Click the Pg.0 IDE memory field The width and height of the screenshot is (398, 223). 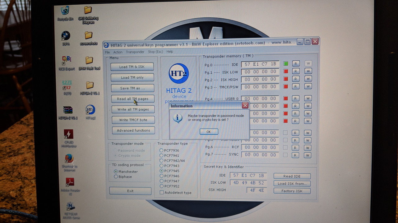coord(260,64)
